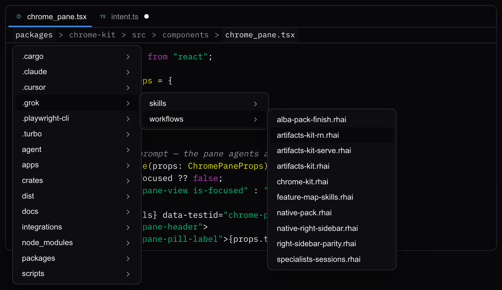
Task: Expand the .cargo folder entry
Action: 77,56
